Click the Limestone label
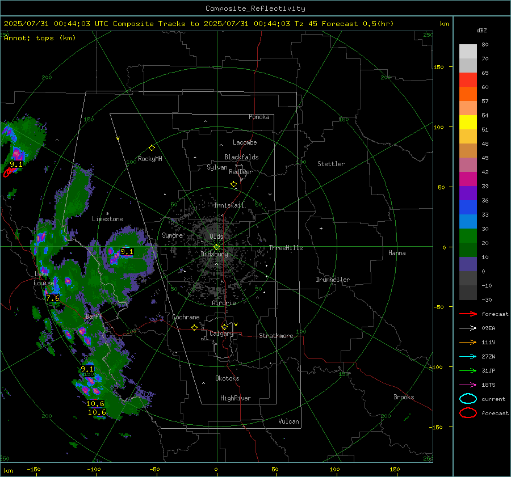Viewport: 511px width, 477px height. (107, 219)
